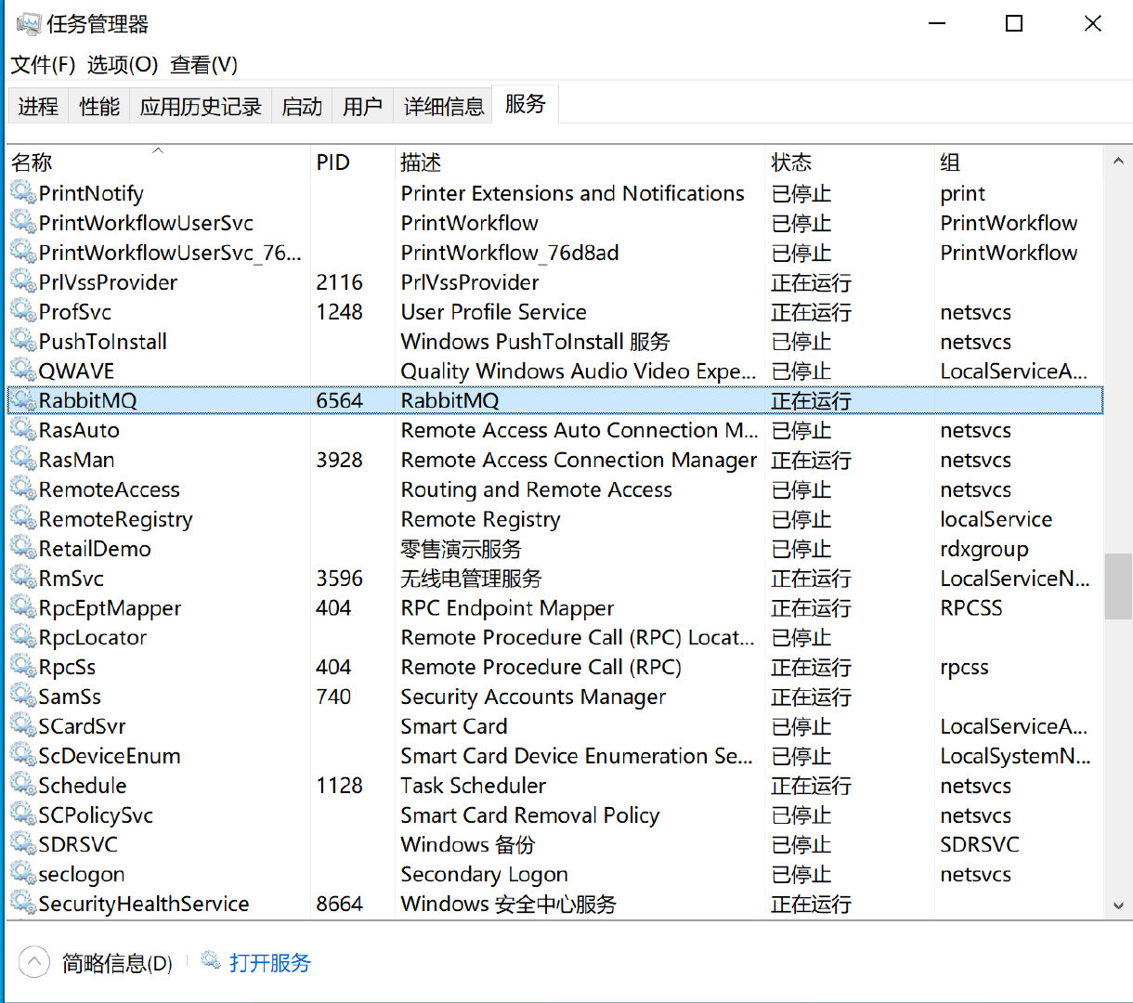This screenshot has width=1133, height=1003.
Task: Click the gear icon beside SCPolicySvc
Action: pyautogui.click(x=23, y=815)
